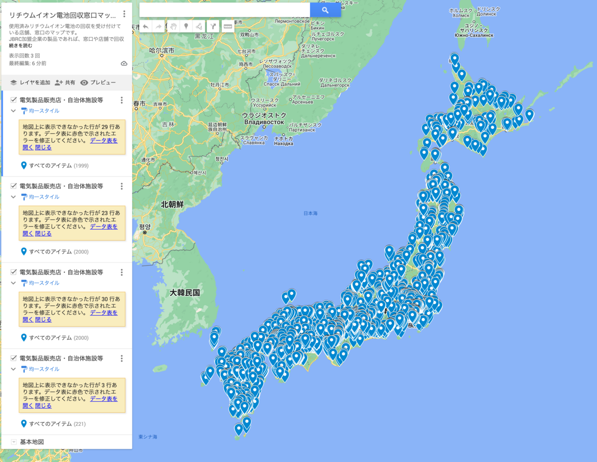
Task: Open the プレビュー preview
Action: pos(98,83)
